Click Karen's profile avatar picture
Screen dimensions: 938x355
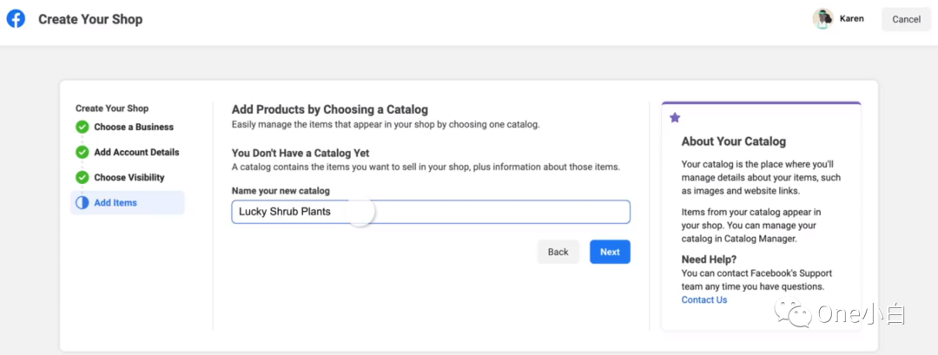pyautogui.click(x=822, y=19)
